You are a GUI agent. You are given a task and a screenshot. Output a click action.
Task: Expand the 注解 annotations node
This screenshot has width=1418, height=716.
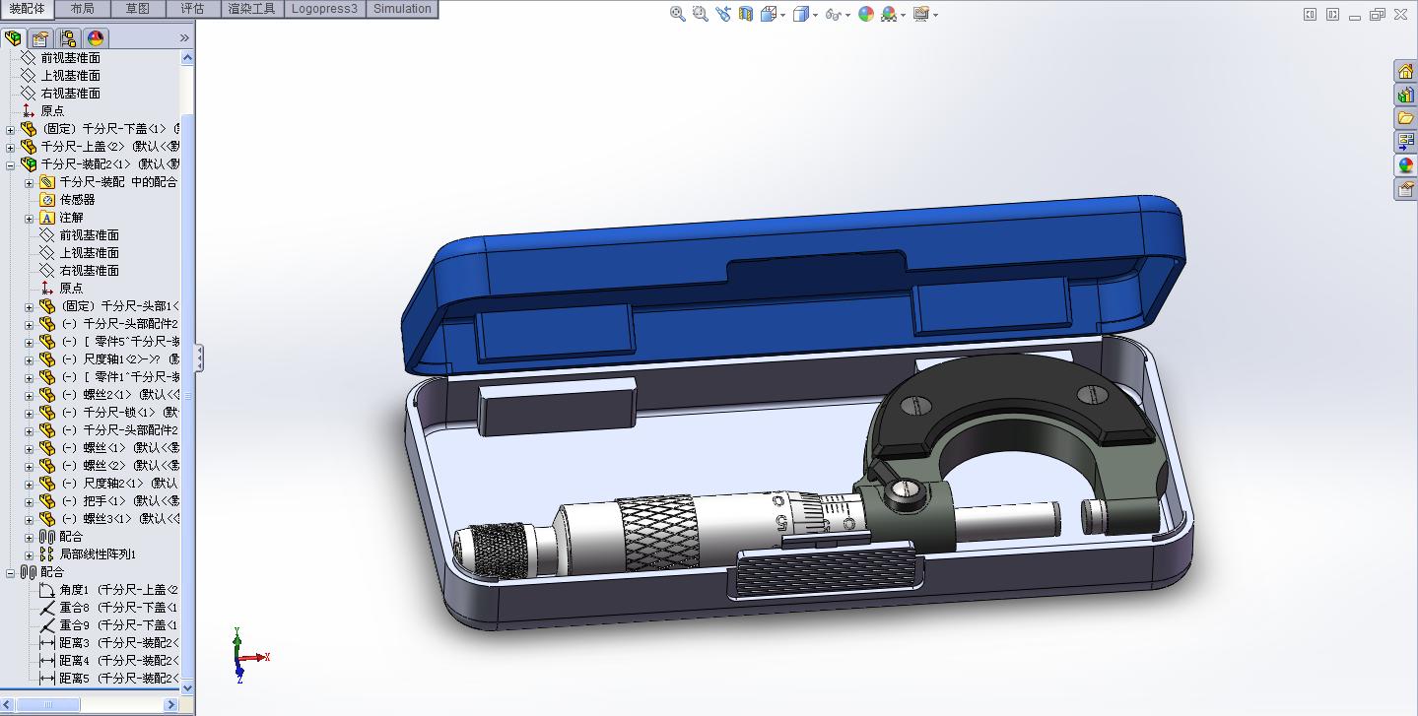30,218
